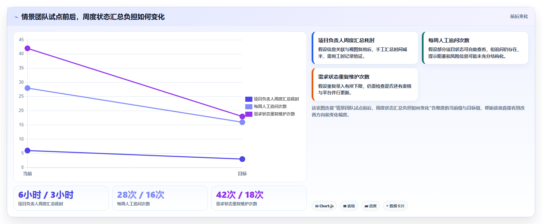Click the 数据卡片 tag
This screenshot has height=224, width=542.
tap(395, 206)
